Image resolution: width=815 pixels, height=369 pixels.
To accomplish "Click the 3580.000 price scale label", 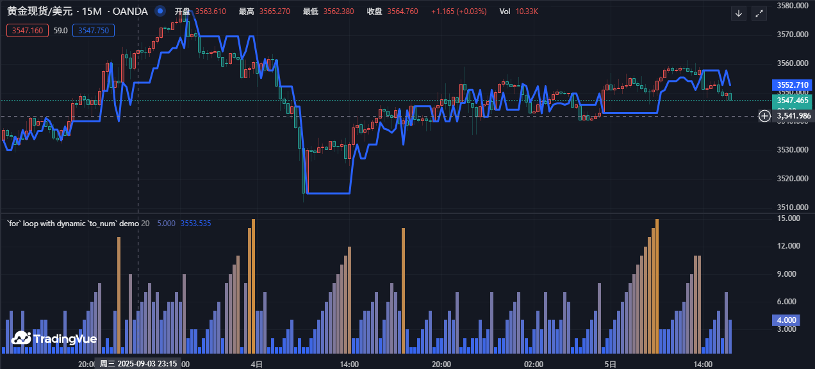I will click(x=791, y=6).
